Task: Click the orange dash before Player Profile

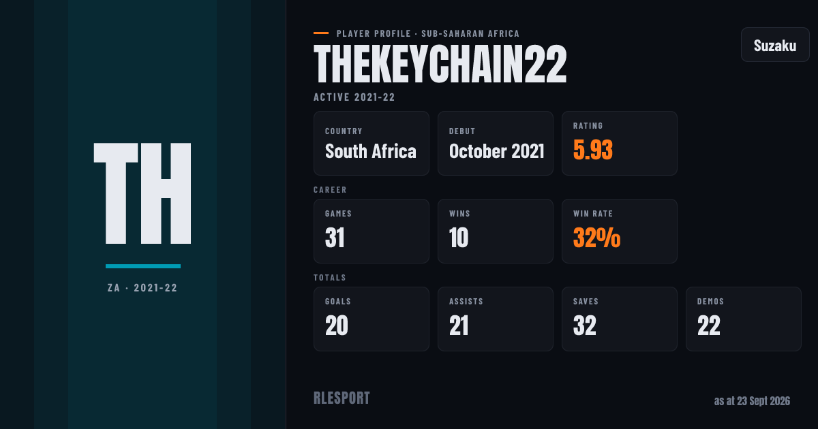Action: pyautogui.click(x=321, y=33)
